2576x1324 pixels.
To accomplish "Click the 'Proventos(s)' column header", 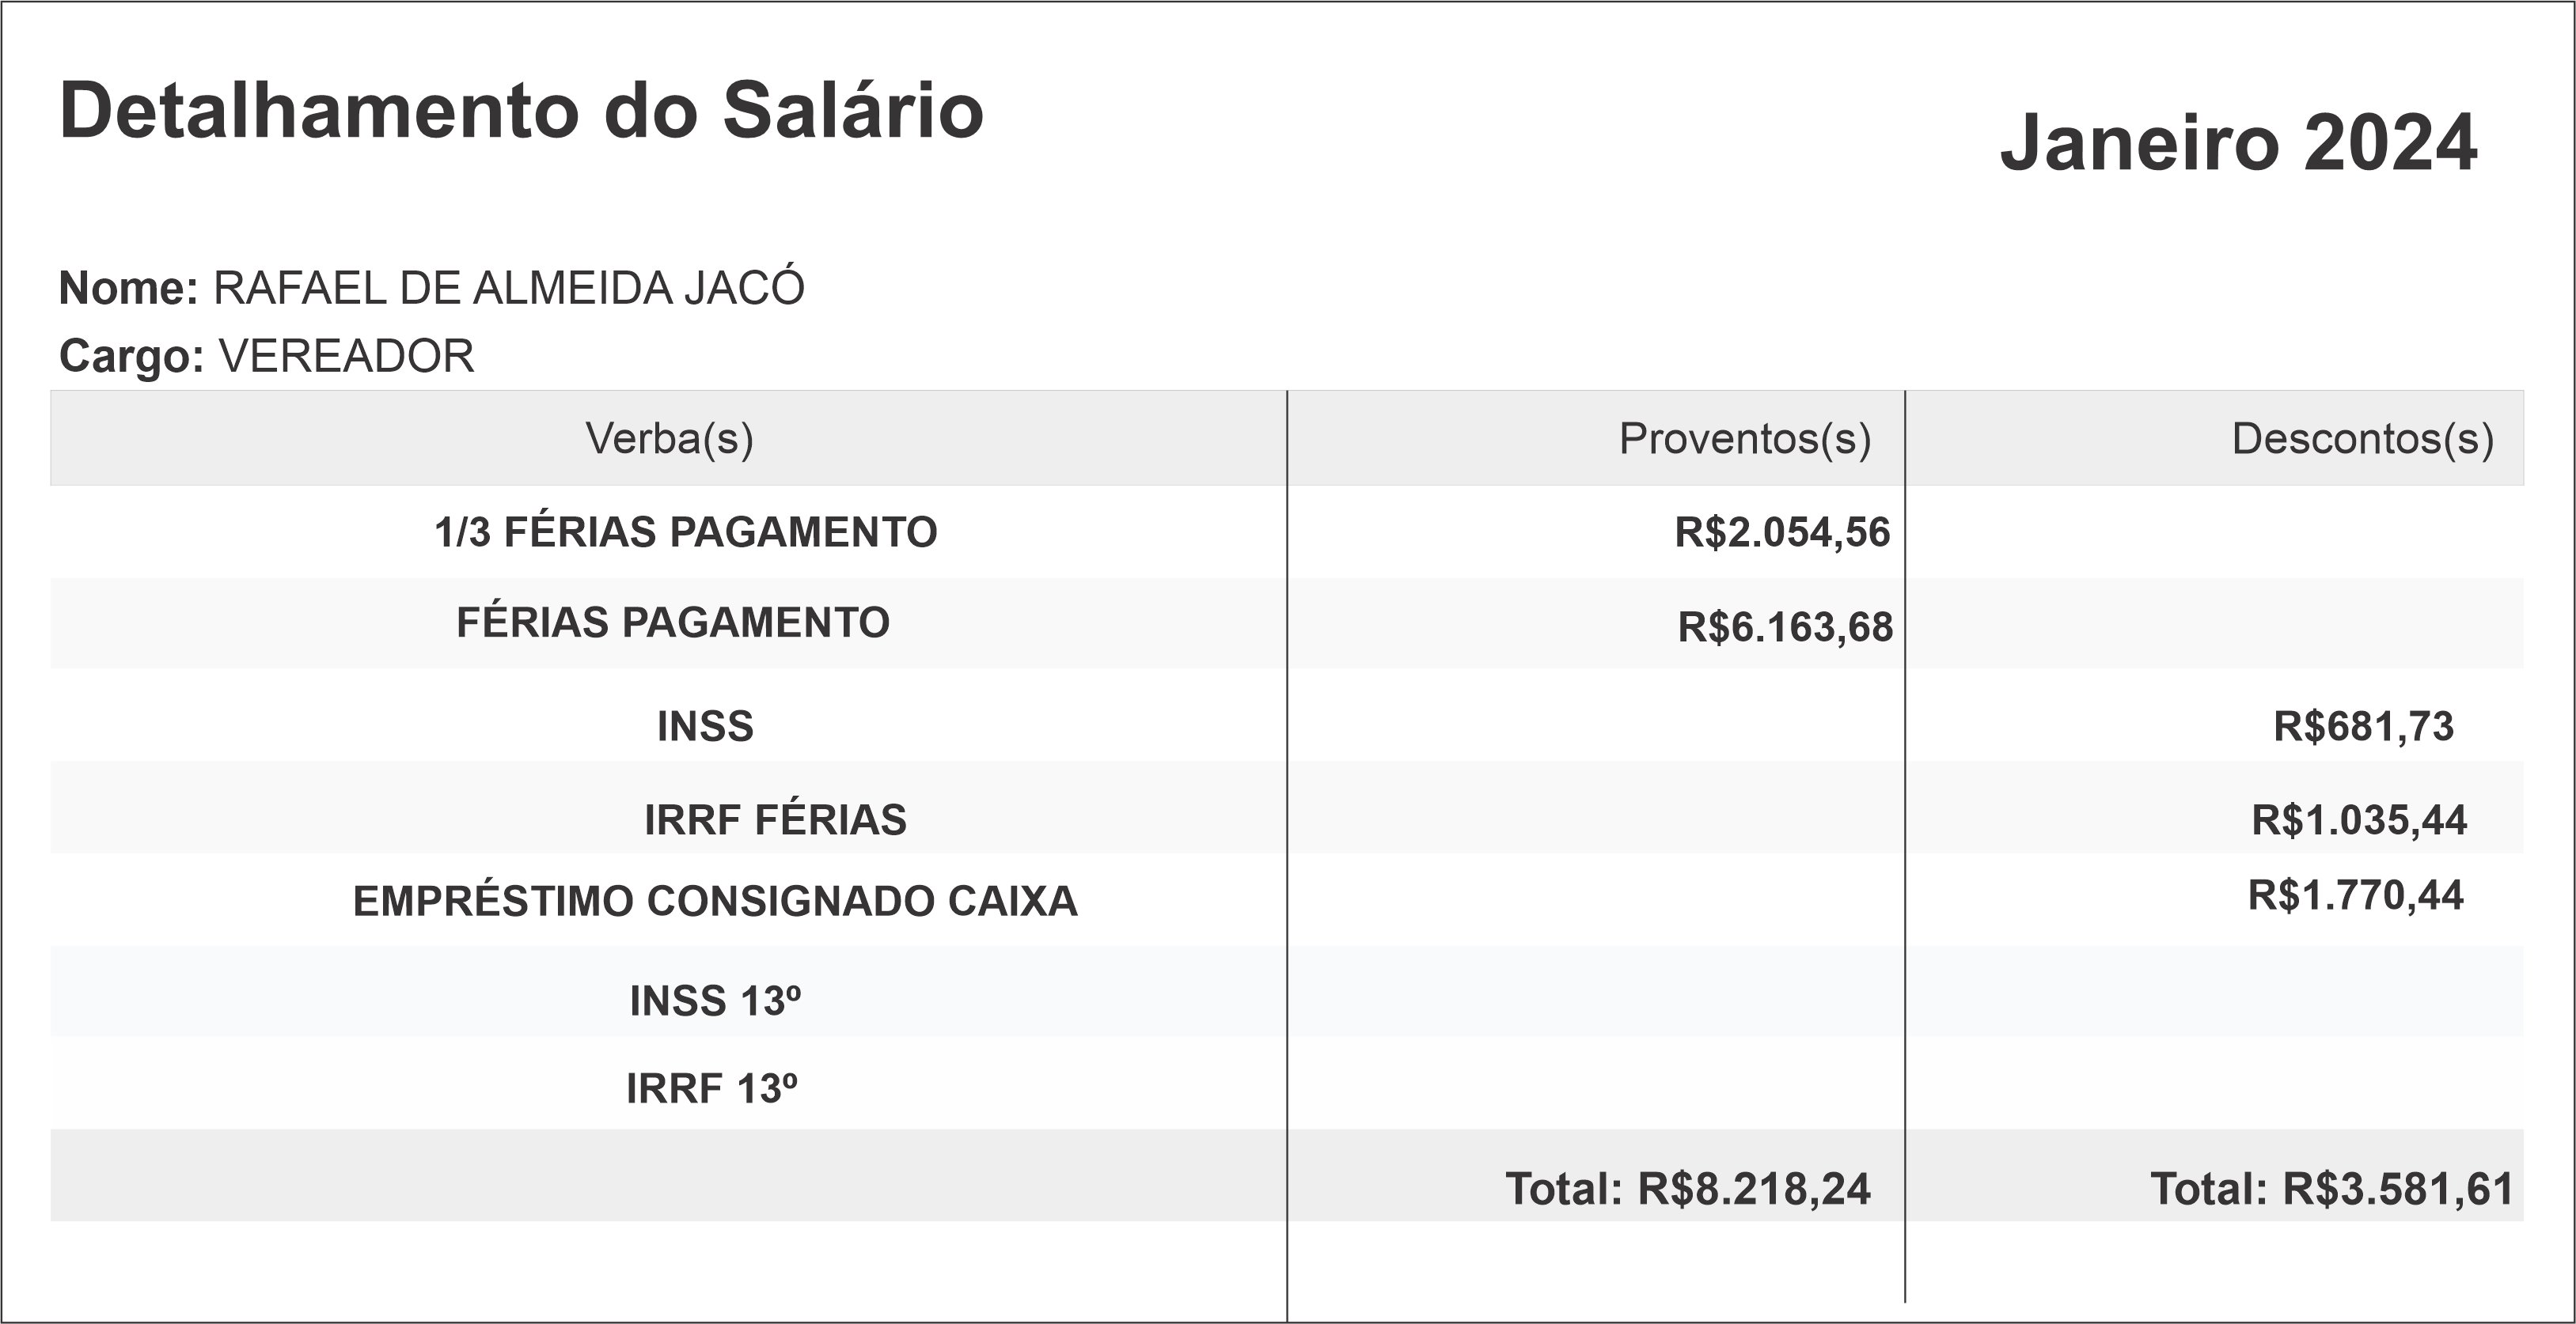I will [1744, 439].
